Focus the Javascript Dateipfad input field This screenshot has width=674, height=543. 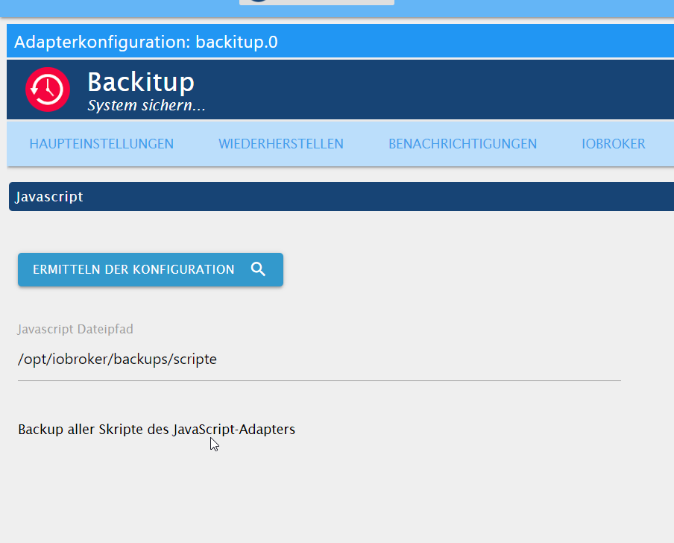(x=319, y=360)
